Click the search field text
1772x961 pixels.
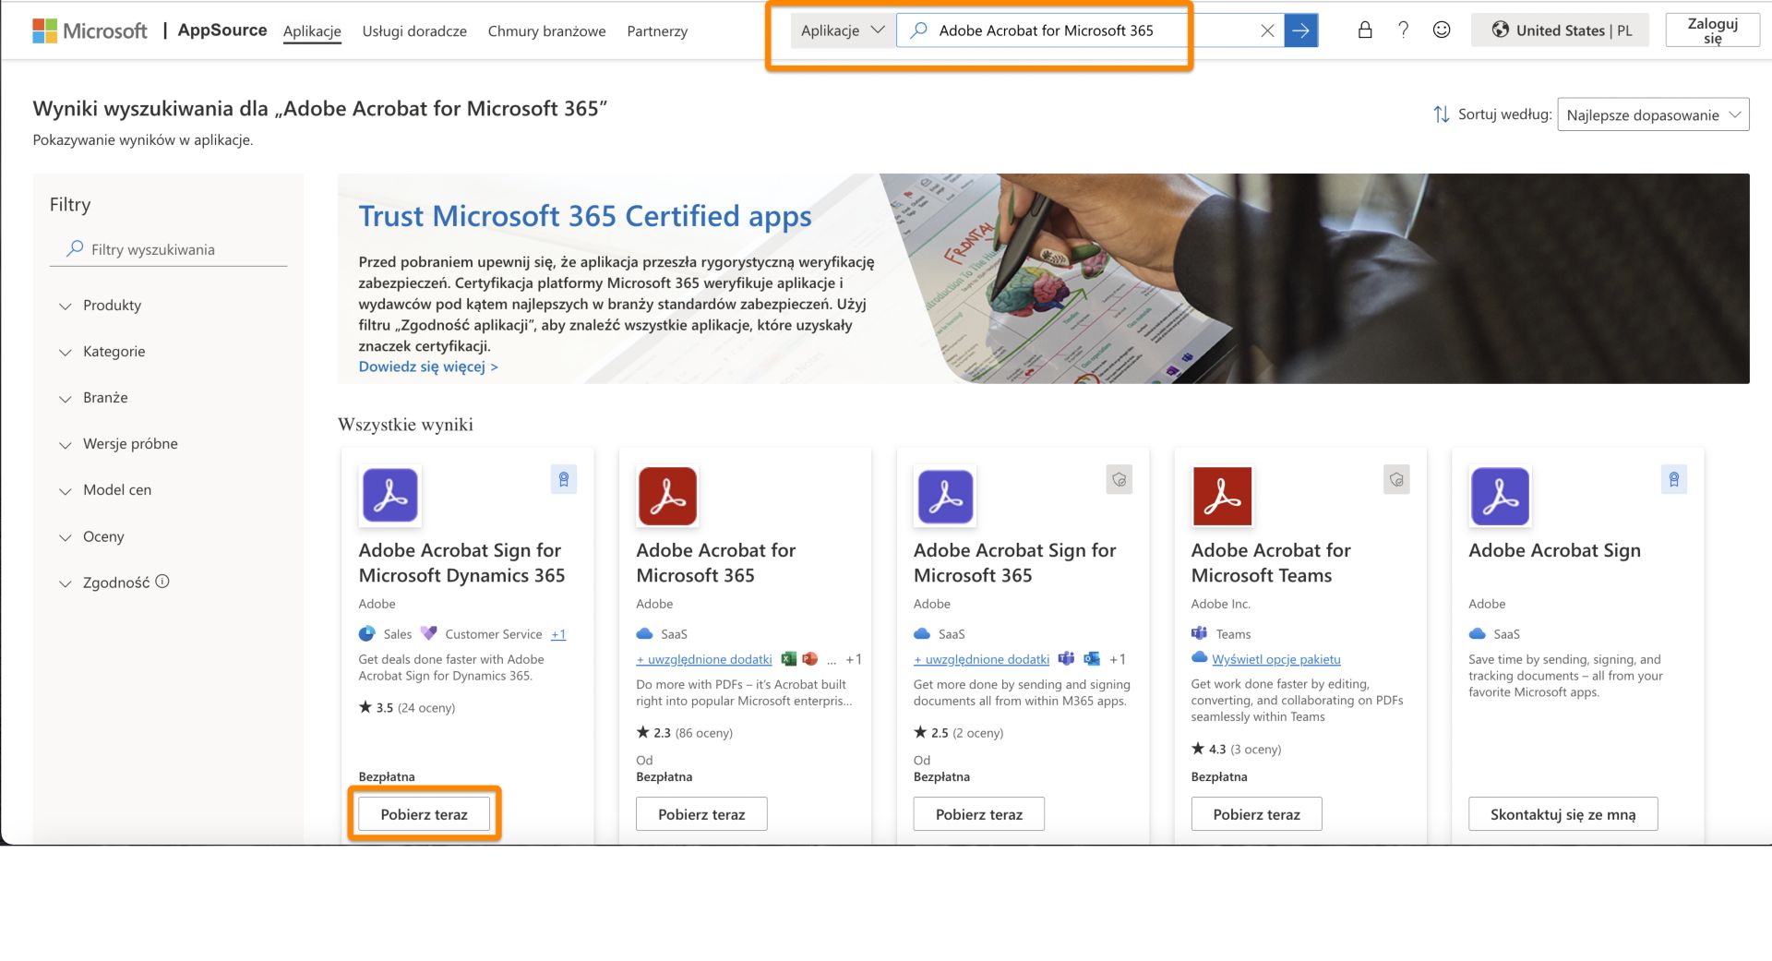point(1046,30)
